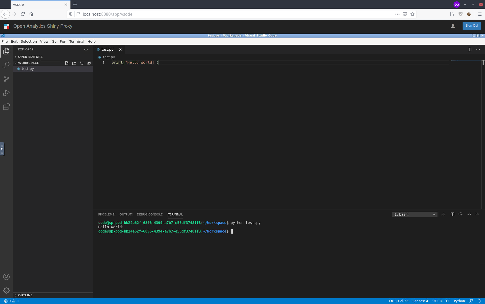
Task: Open the Selection menu
Action: tap(29, 41)
